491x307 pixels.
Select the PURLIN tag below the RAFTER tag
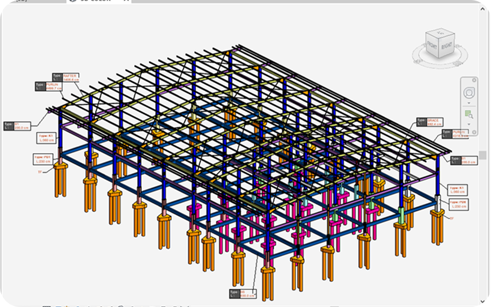49,87
